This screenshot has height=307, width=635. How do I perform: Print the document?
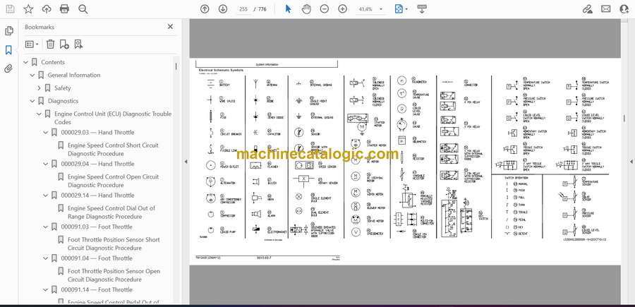(x=64, y=9)
